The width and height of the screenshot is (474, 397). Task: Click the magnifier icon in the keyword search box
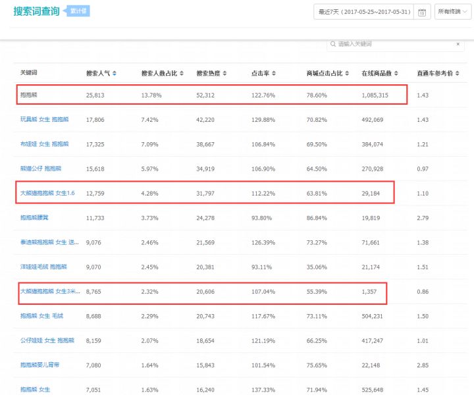pos(333,44)
